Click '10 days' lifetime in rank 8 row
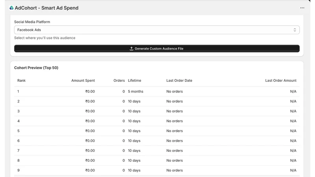 pyautogui.click(x=134, y=160)
